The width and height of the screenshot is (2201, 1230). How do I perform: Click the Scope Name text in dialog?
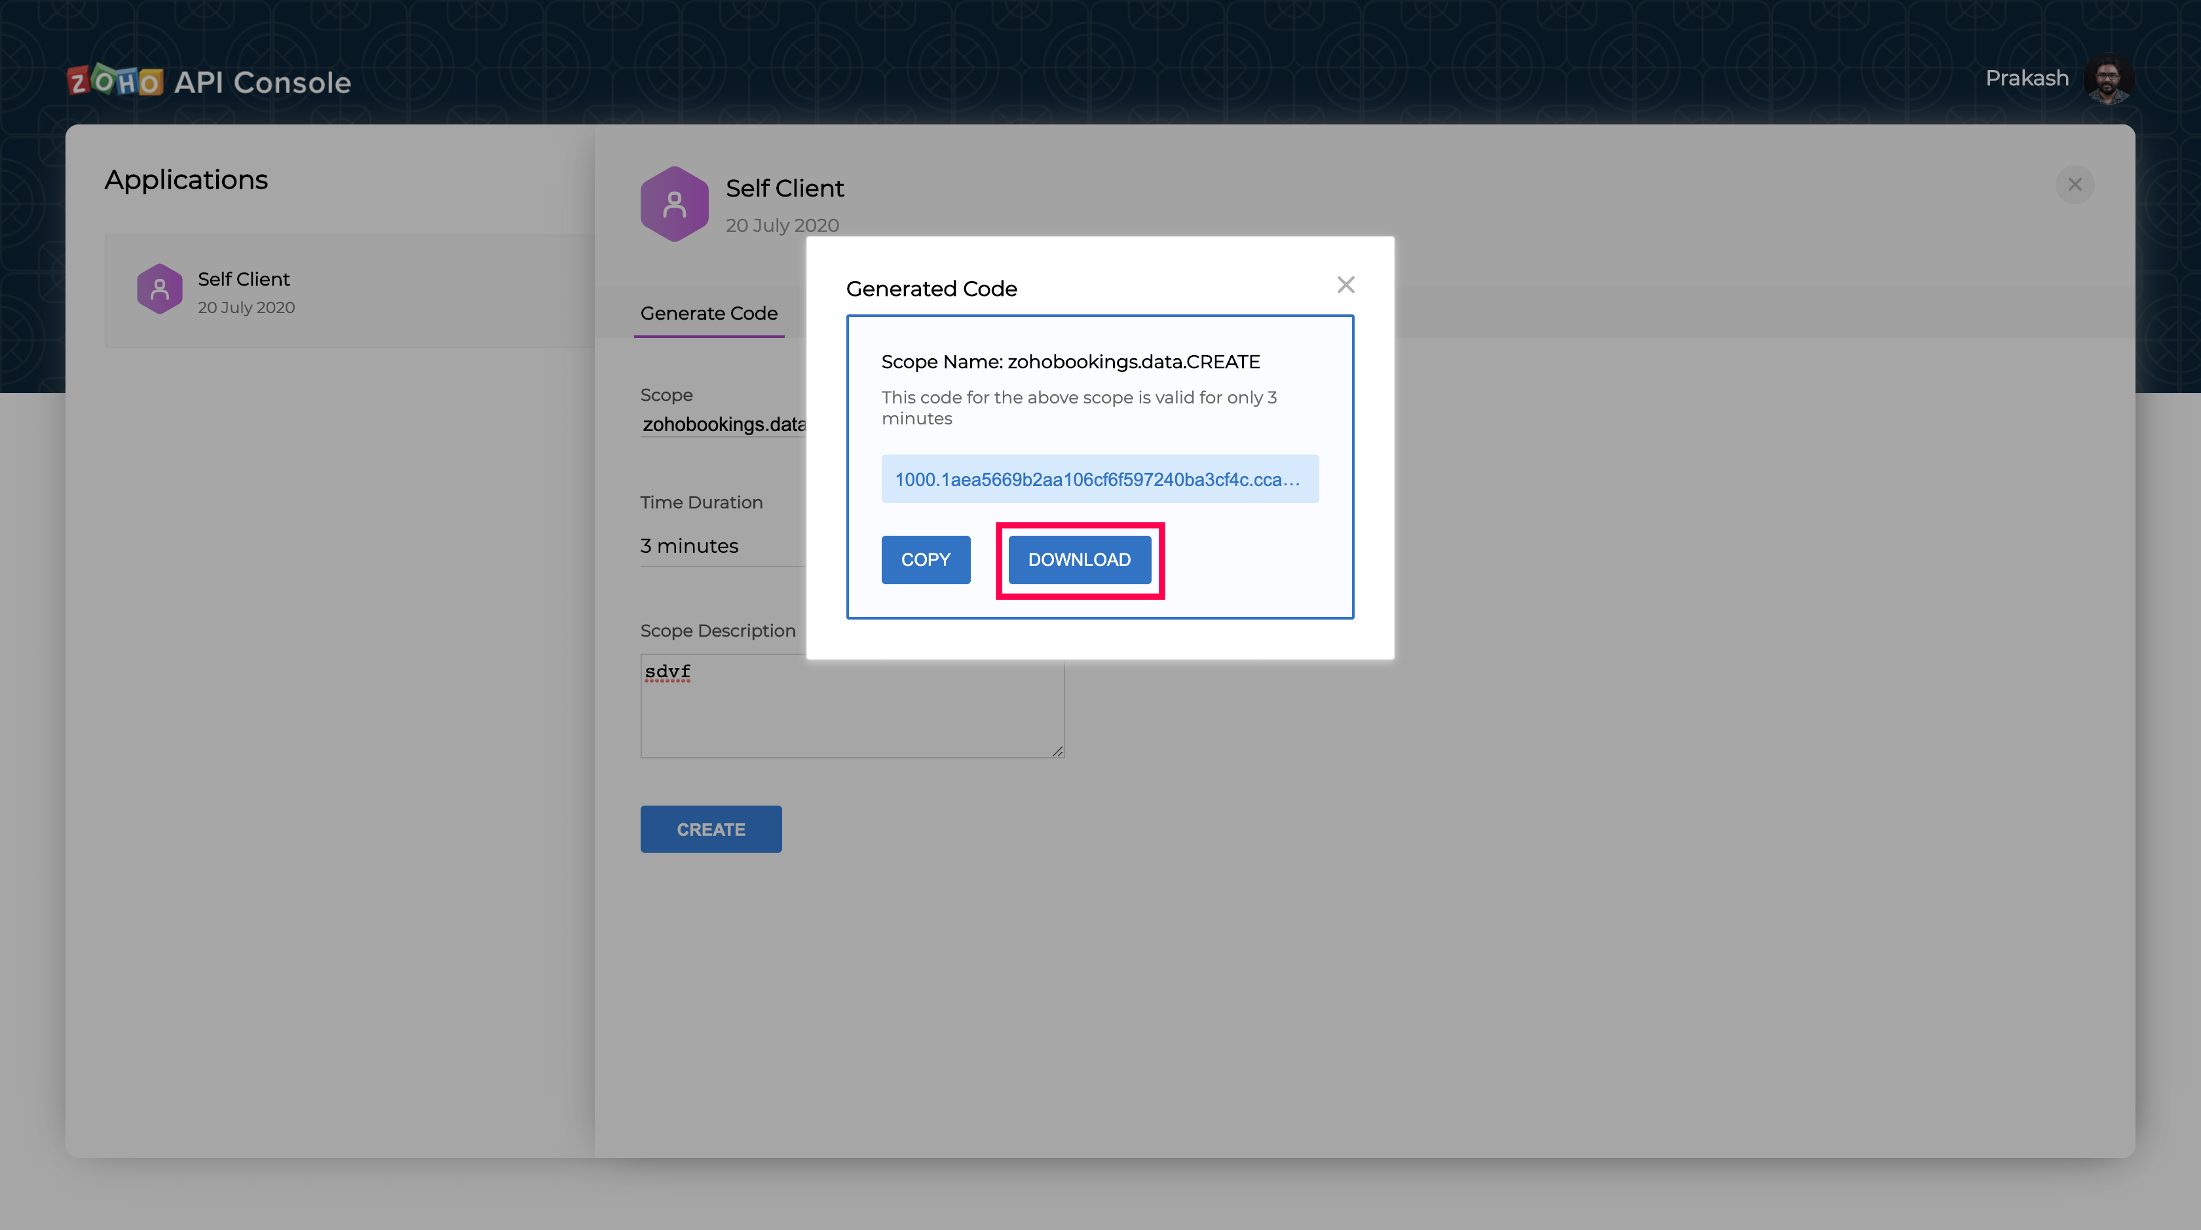[1070, 362]
